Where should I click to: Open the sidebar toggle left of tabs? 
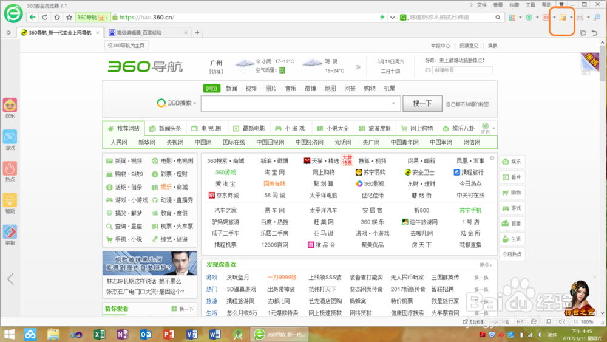[8, 33]
